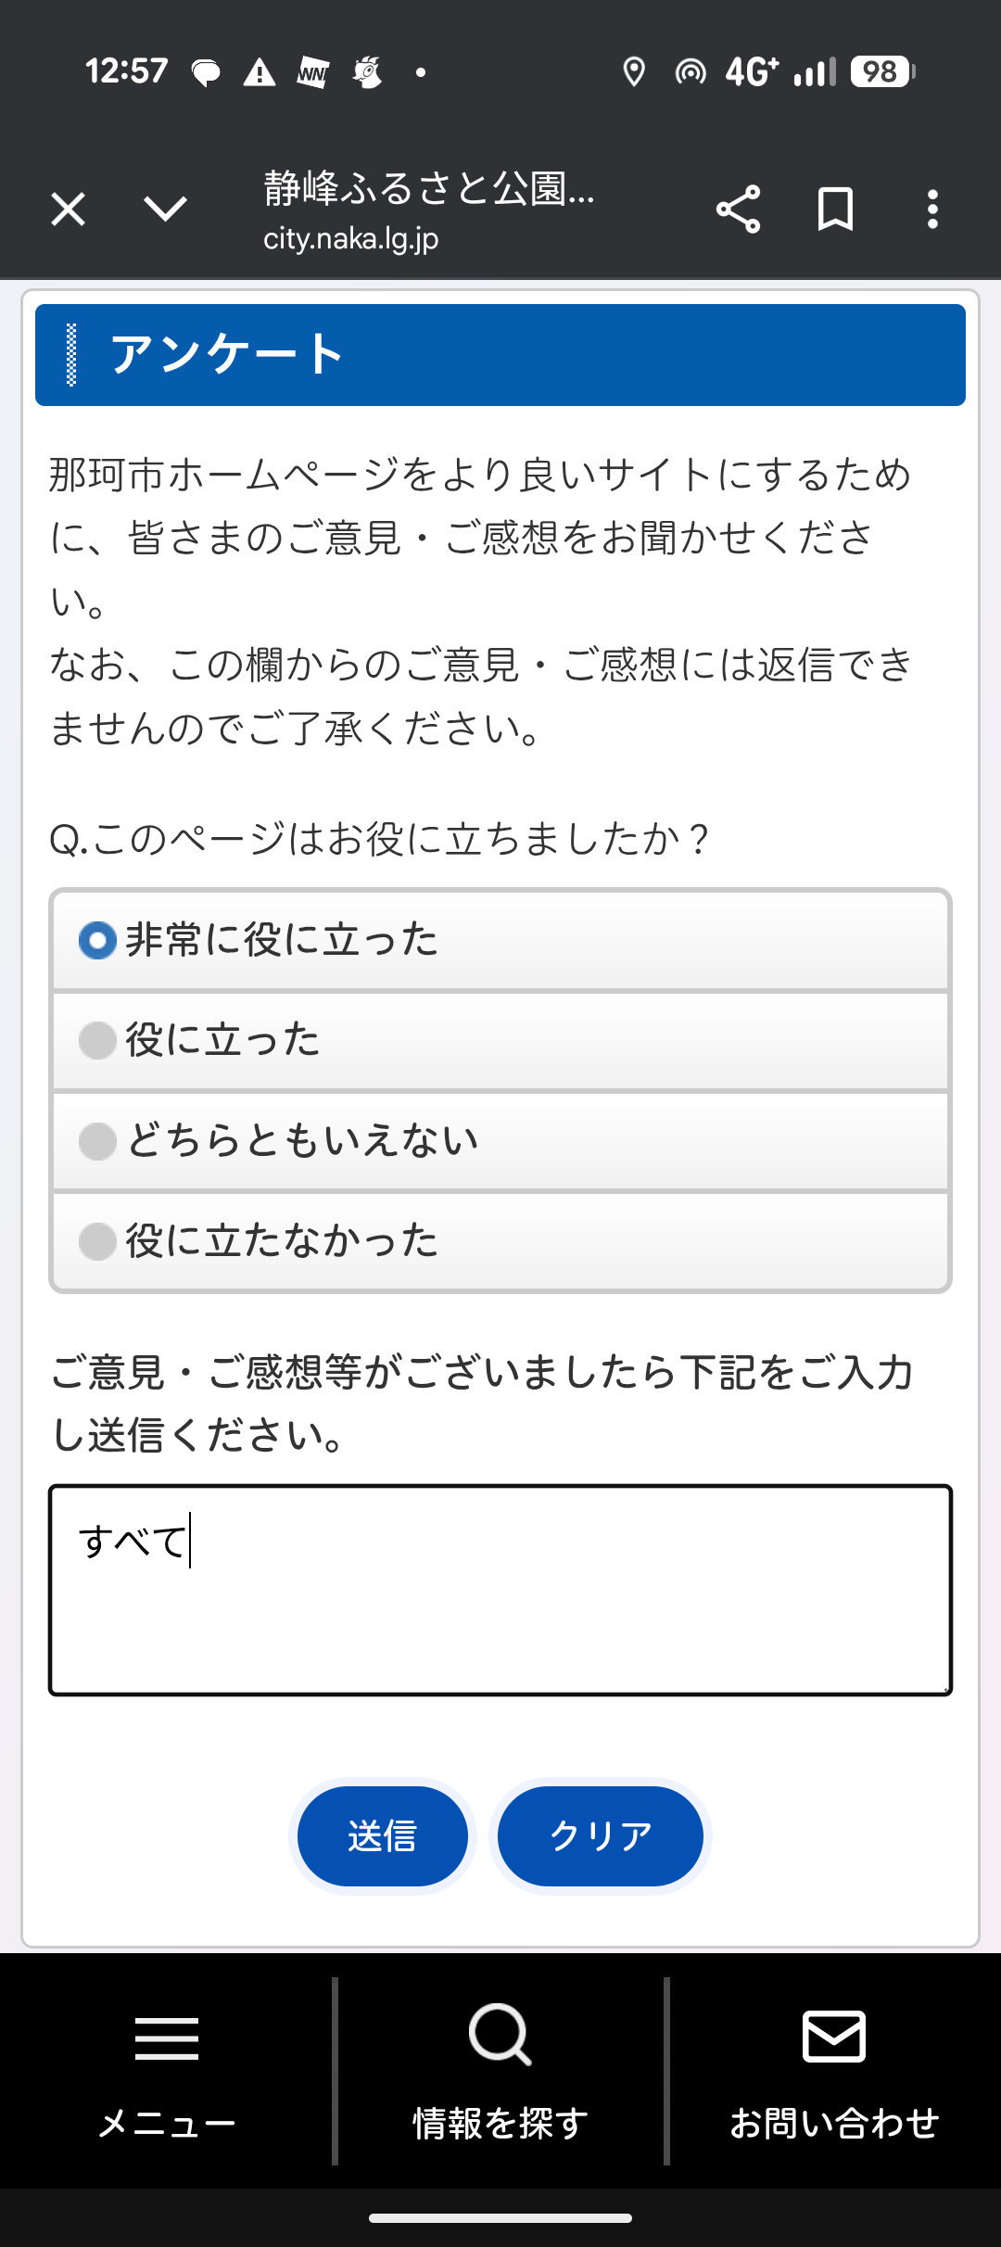The image size is (1001, 2247).
Task: Open the three-dot overflow menu
Action: pos(932,209)
